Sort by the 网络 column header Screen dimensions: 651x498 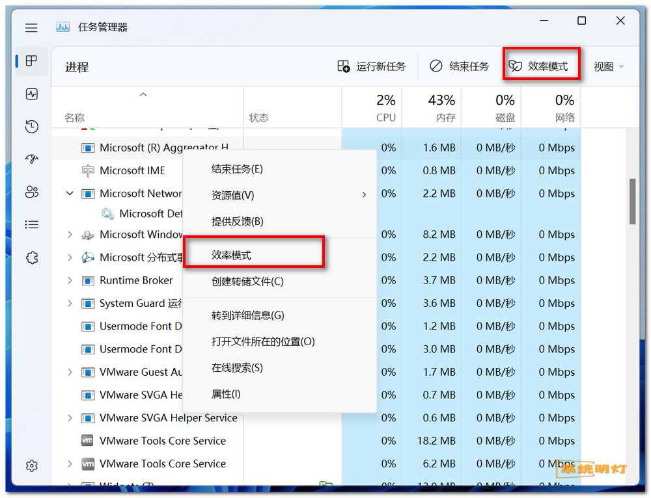(x=551, y=107)
